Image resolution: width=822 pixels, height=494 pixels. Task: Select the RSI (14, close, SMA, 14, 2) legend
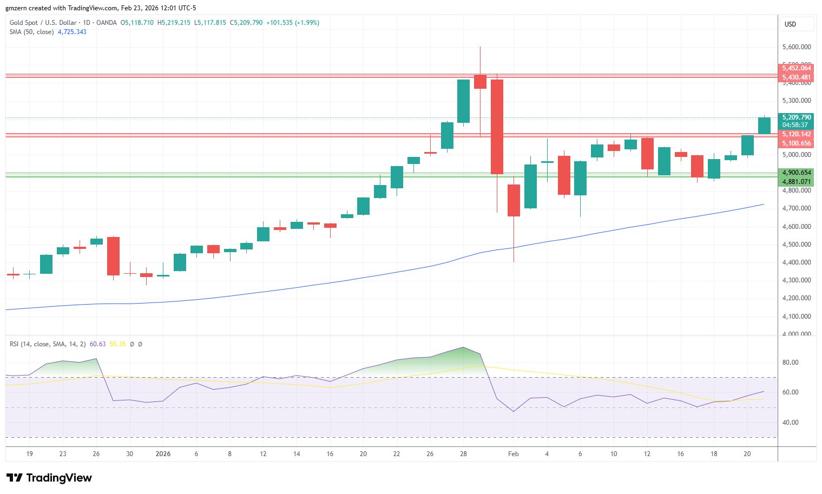tap(48, 344)
